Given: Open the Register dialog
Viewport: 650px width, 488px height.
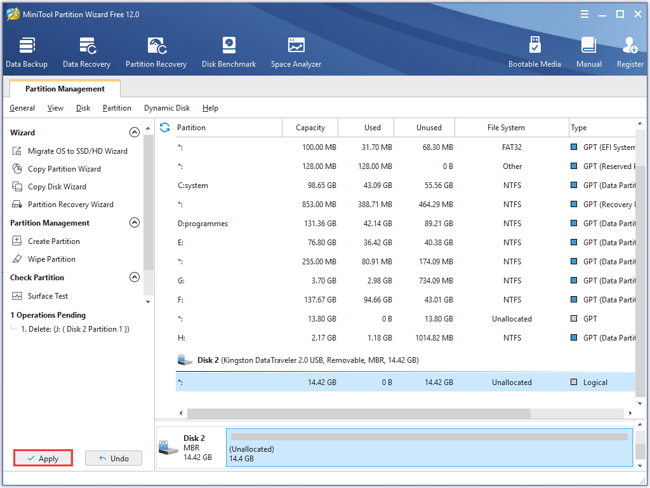Looking at the screenshot, I should pos(630,53).
